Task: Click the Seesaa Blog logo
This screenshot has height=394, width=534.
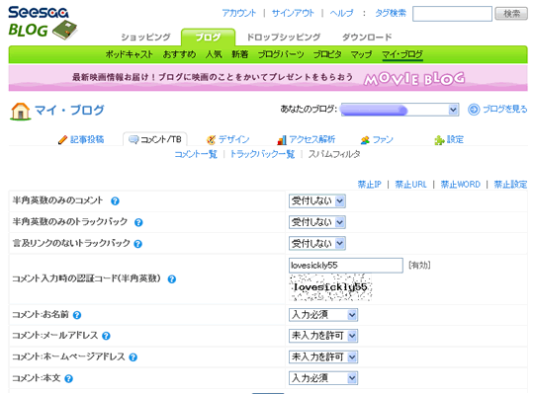Action: [x=43, y=23]
